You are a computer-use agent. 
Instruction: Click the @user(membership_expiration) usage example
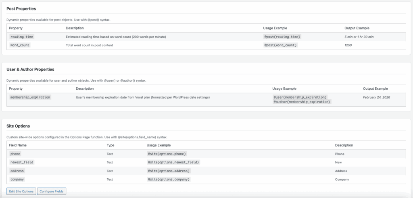coord(300,97)
